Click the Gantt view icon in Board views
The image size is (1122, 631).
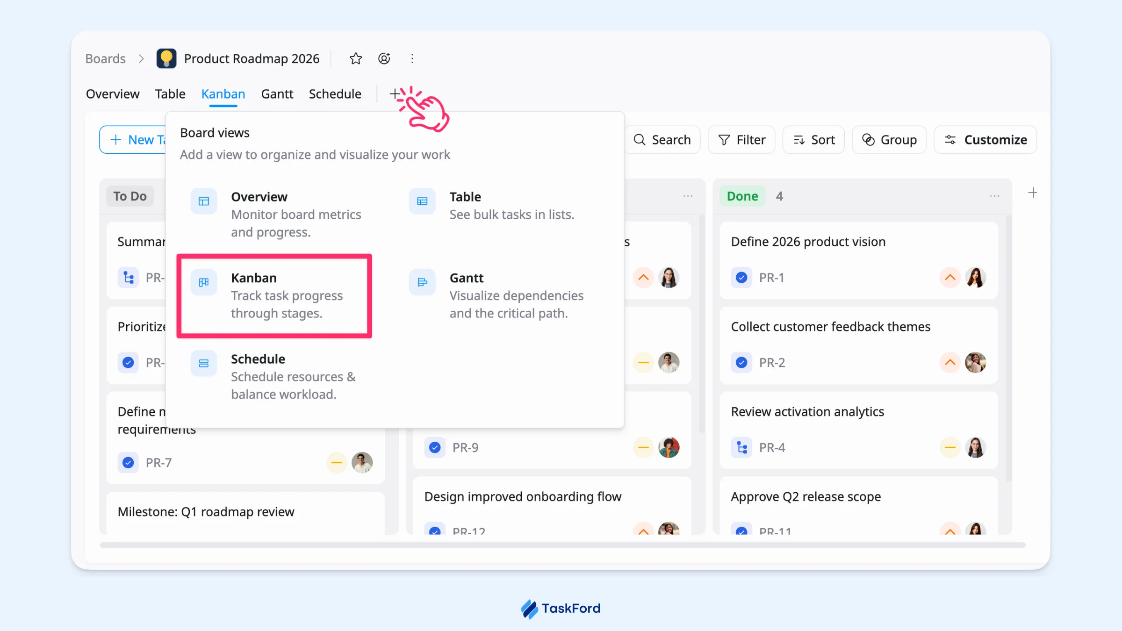pos(422,282)
